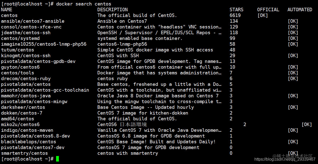The height and width of the screenshot is (164, 318).
Task: Click the Japanese description of miko2u/centos6
Action: [x=122, y=125]
